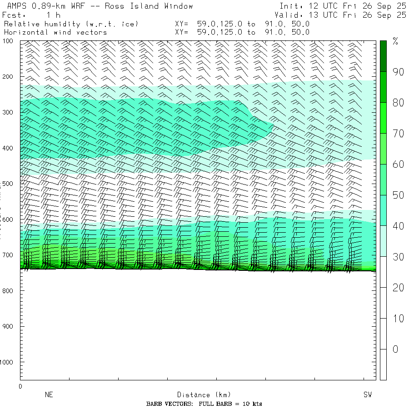
Task: Click the 70-80 percent colorbar segment
Action: click(x=383, y=118)
